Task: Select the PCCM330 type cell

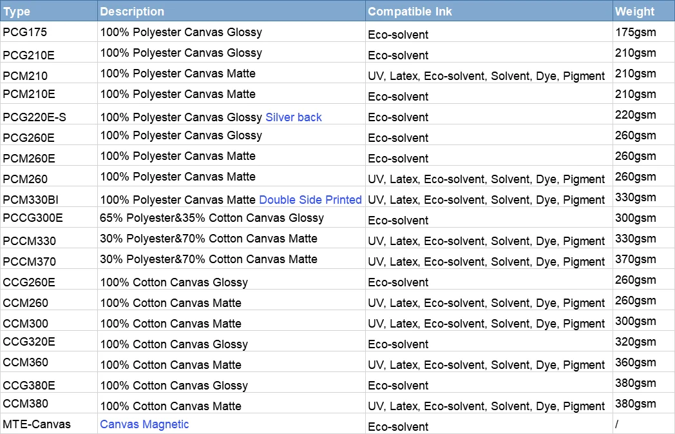Action: pyautogui.click(x=29, y=241)
